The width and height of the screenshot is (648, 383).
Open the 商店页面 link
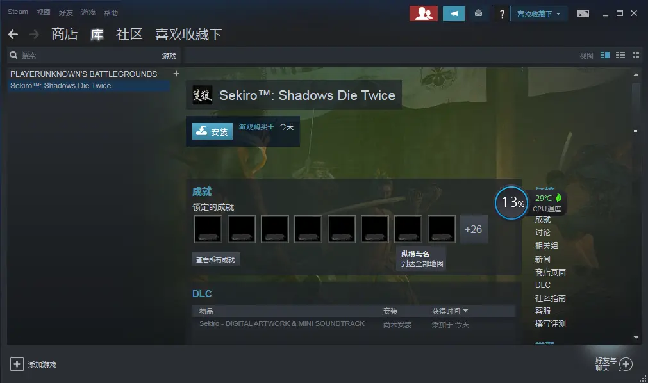pyautogui.click(x=551, y=272)
